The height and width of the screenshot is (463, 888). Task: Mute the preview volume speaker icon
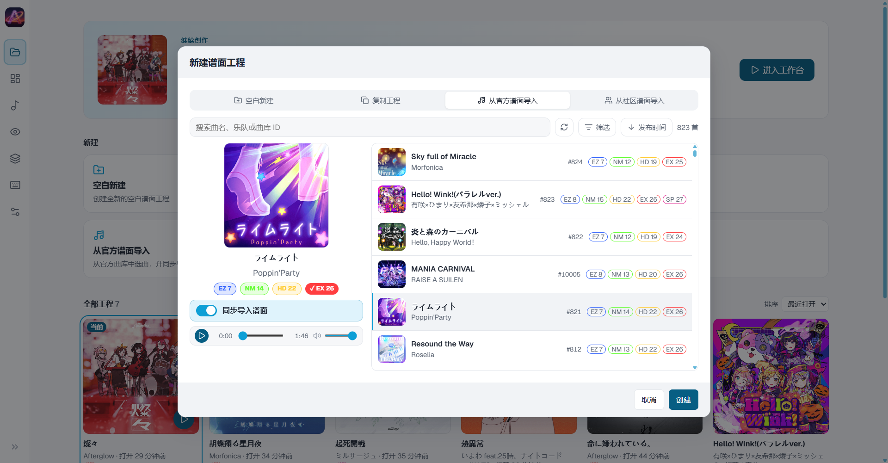[317, 336]
